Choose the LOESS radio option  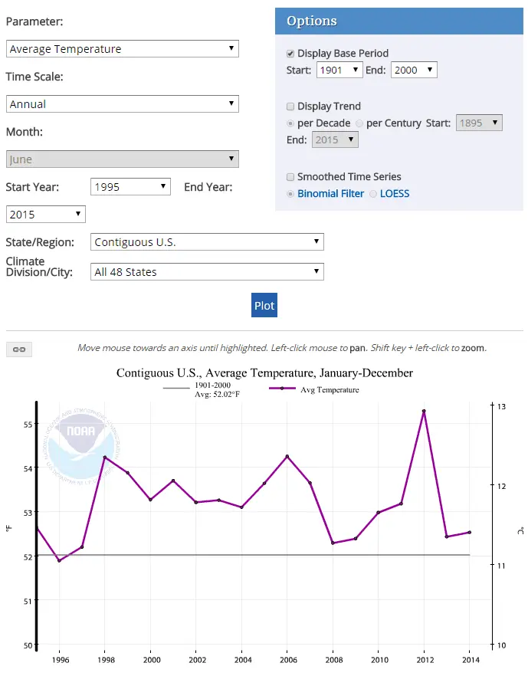coord(373,194)
